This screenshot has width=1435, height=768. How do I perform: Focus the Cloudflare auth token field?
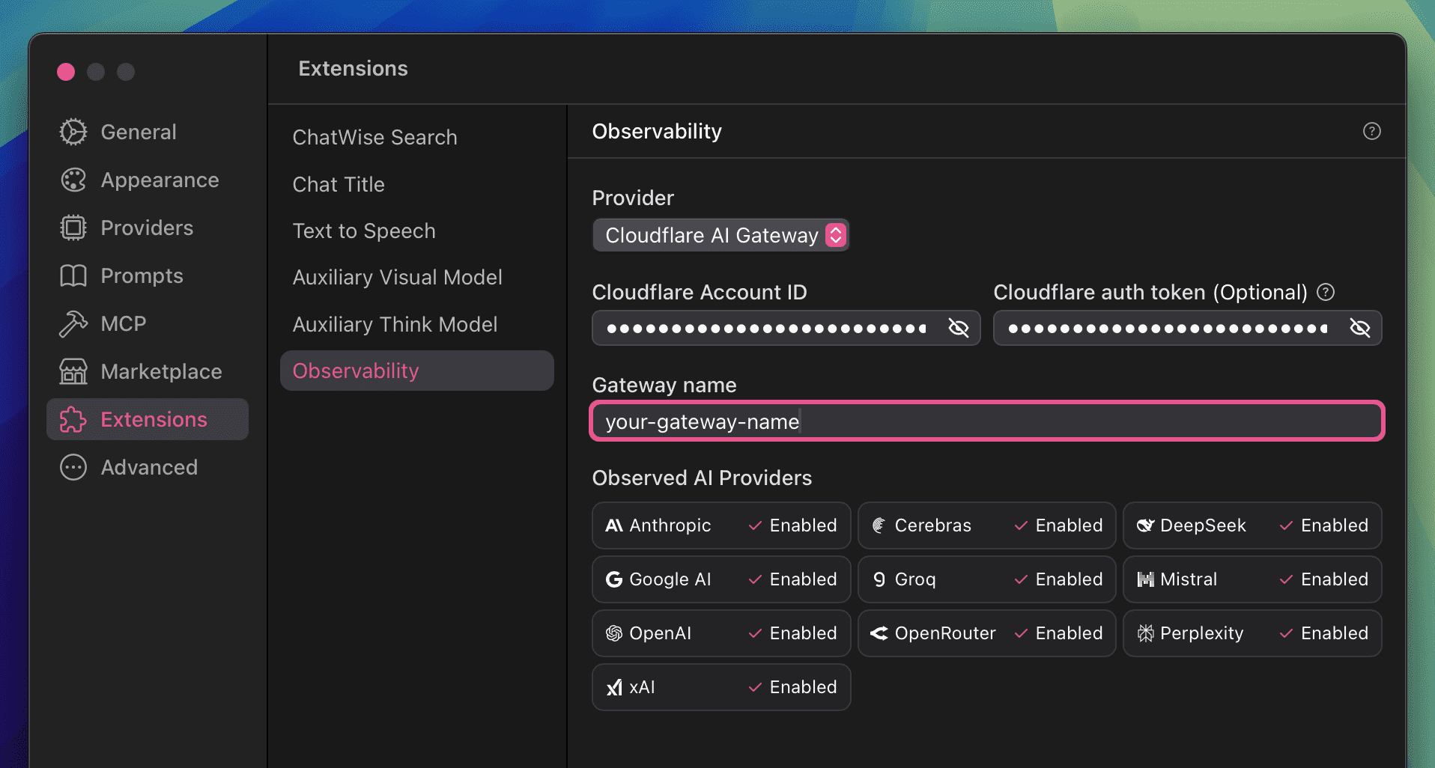[x=1187, y=328]
